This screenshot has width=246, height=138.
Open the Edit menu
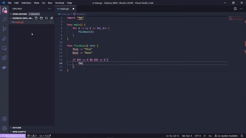click(16, 3)
